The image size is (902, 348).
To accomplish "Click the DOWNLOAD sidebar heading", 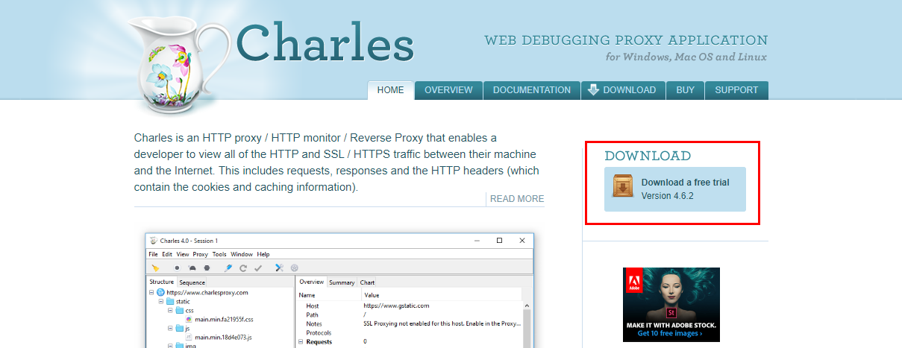I will click(x=648, y=156).
